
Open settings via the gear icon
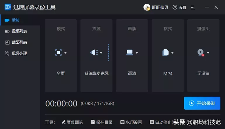click(x=175, y=7)
